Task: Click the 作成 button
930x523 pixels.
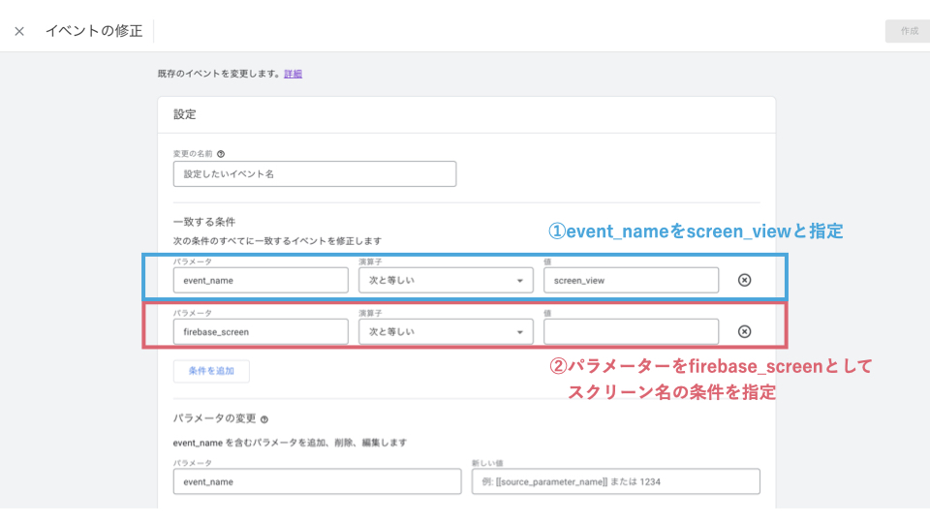Action: coord(908,31)
